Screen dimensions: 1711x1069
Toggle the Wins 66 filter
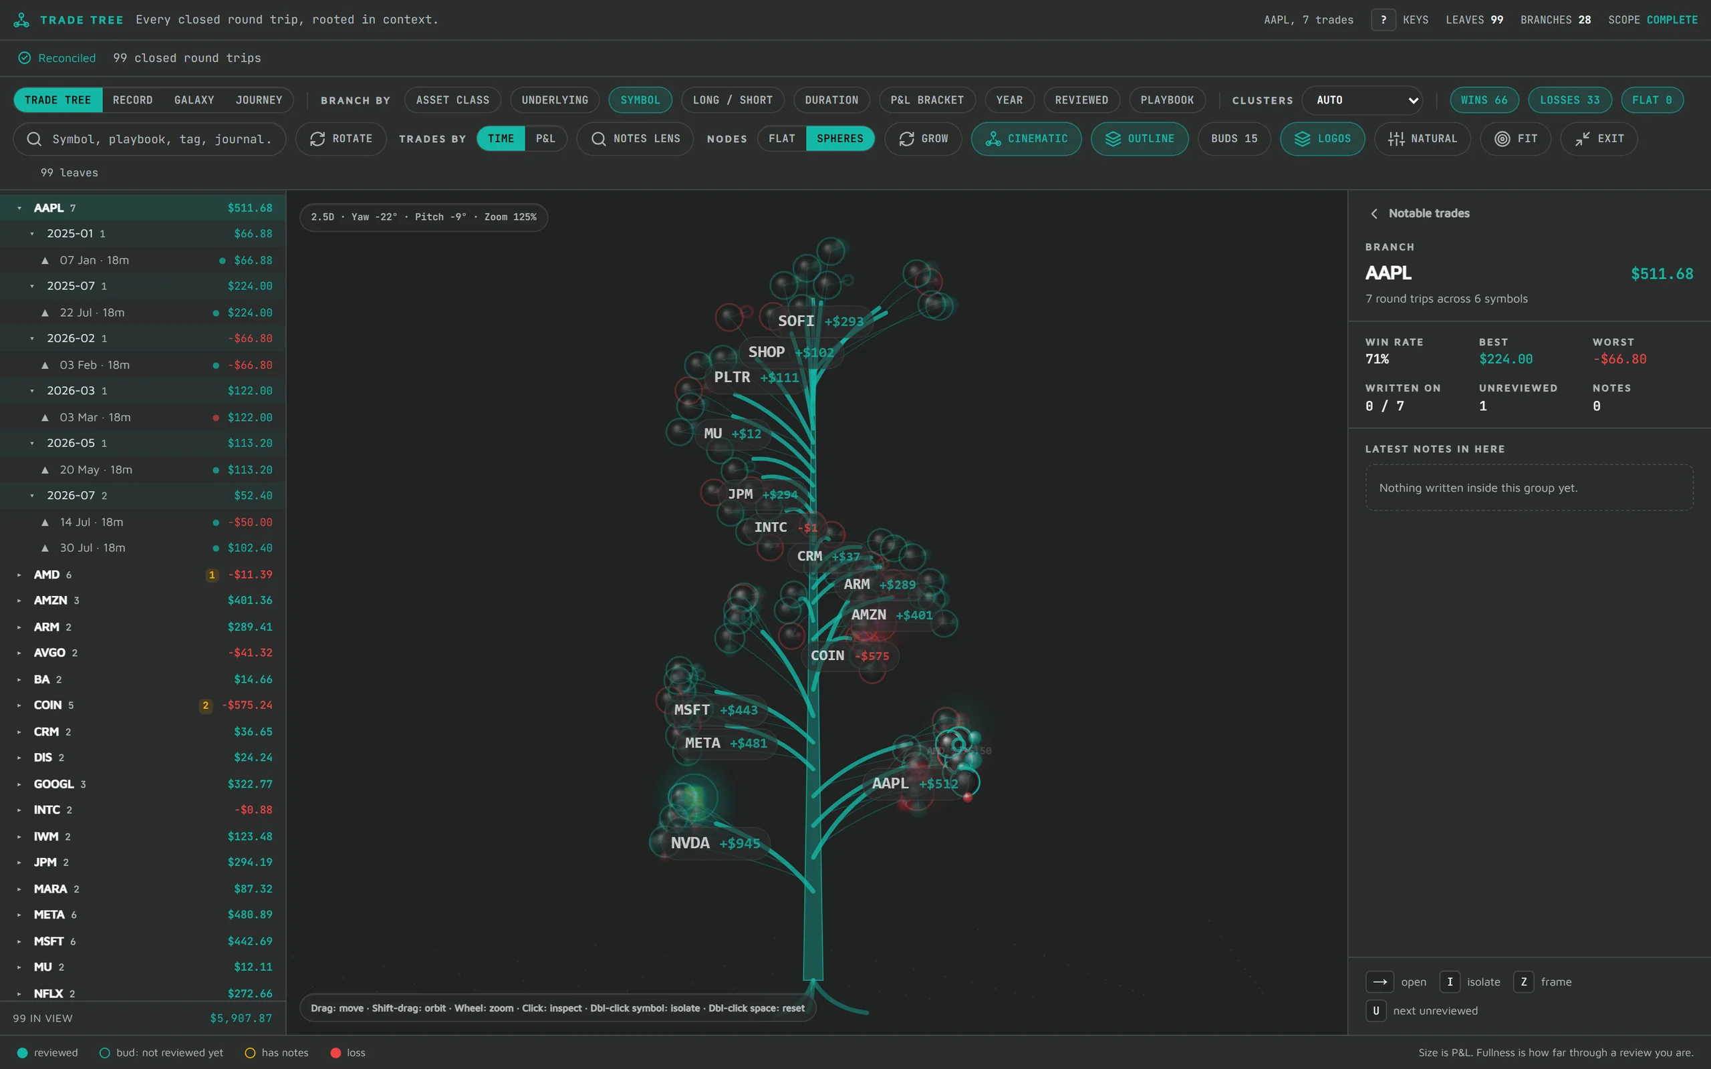[1484, 100]
